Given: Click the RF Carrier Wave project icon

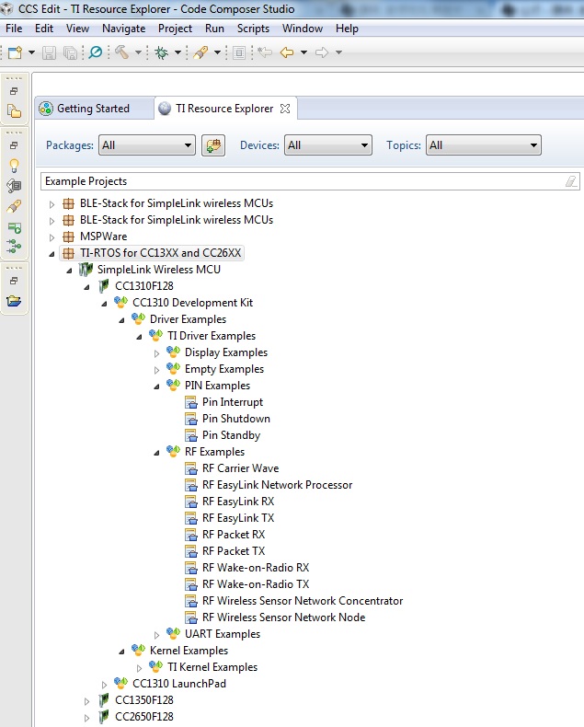Looking at the screenshot, I should (x=191, y=468).
